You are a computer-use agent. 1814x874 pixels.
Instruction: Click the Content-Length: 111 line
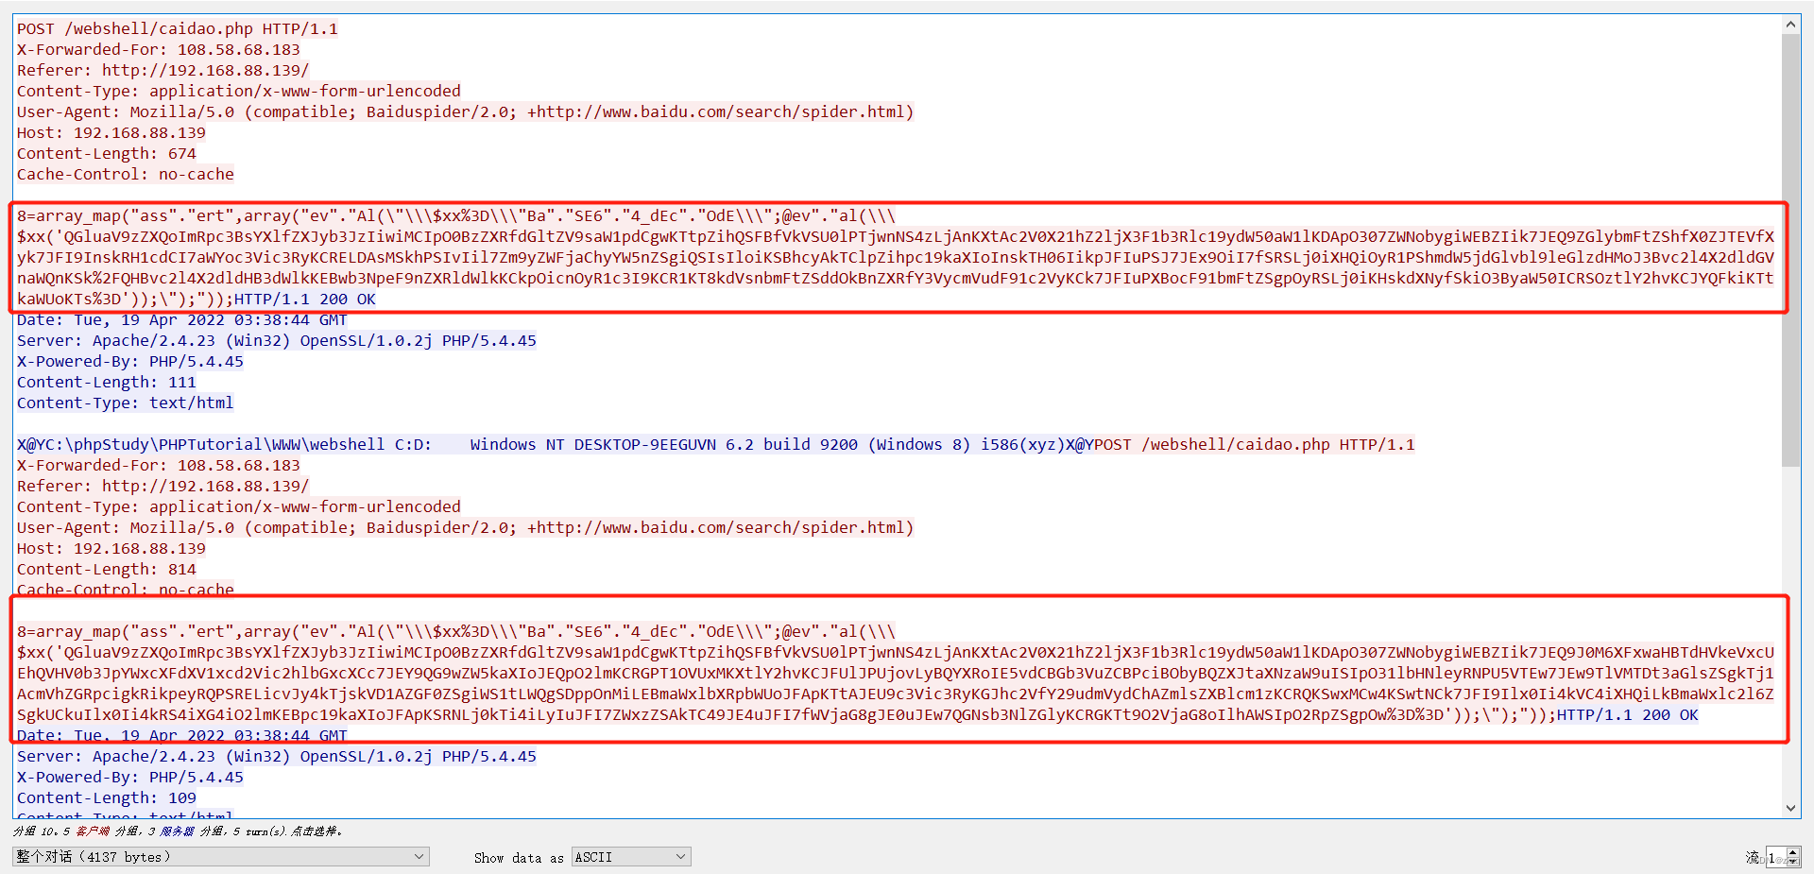pyautogui.click(x=106, y=382)
